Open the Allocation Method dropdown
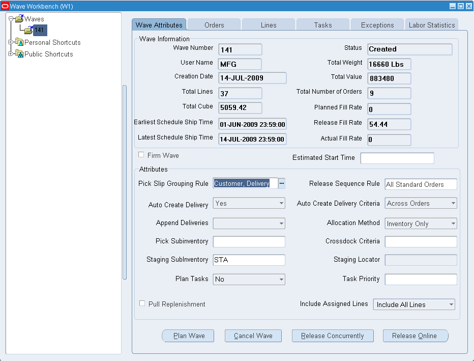The height and width of the screenshot is (361, 474). 453,224
